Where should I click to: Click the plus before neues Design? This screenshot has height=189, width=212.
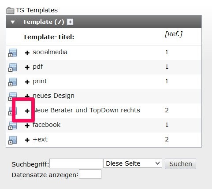click(x=27, y=96)
